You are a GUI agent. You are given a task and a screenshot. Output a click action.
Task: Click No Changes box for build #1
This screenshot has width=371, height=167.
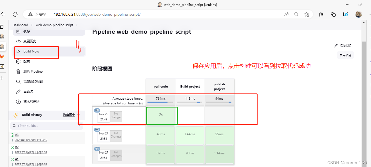click(116, 155)
